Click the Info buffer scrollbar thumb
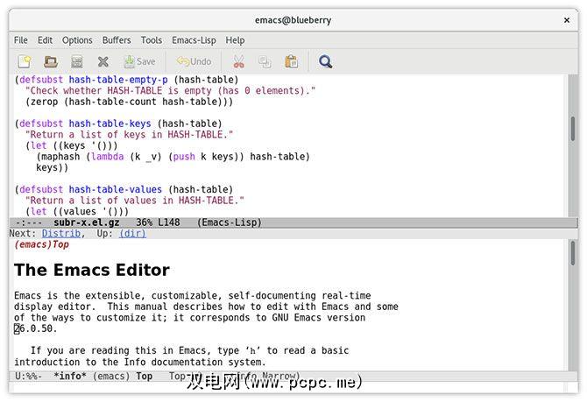 click(573, 253)
